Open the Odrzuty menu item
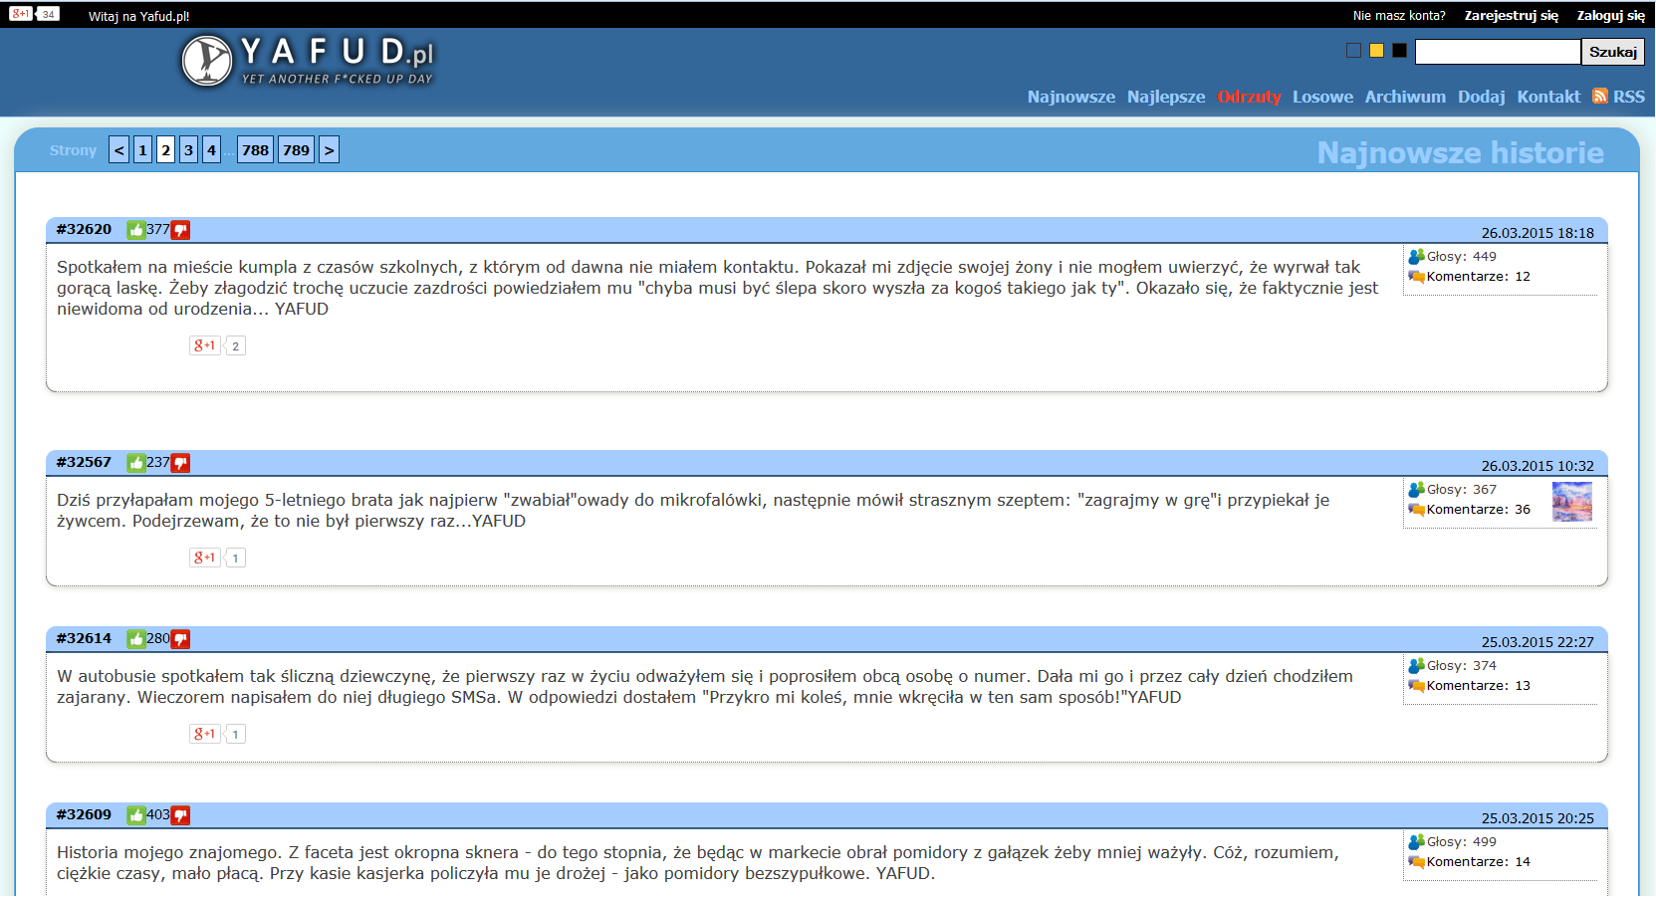This screenshot has height=897, width=1656. coord(1249,97)
